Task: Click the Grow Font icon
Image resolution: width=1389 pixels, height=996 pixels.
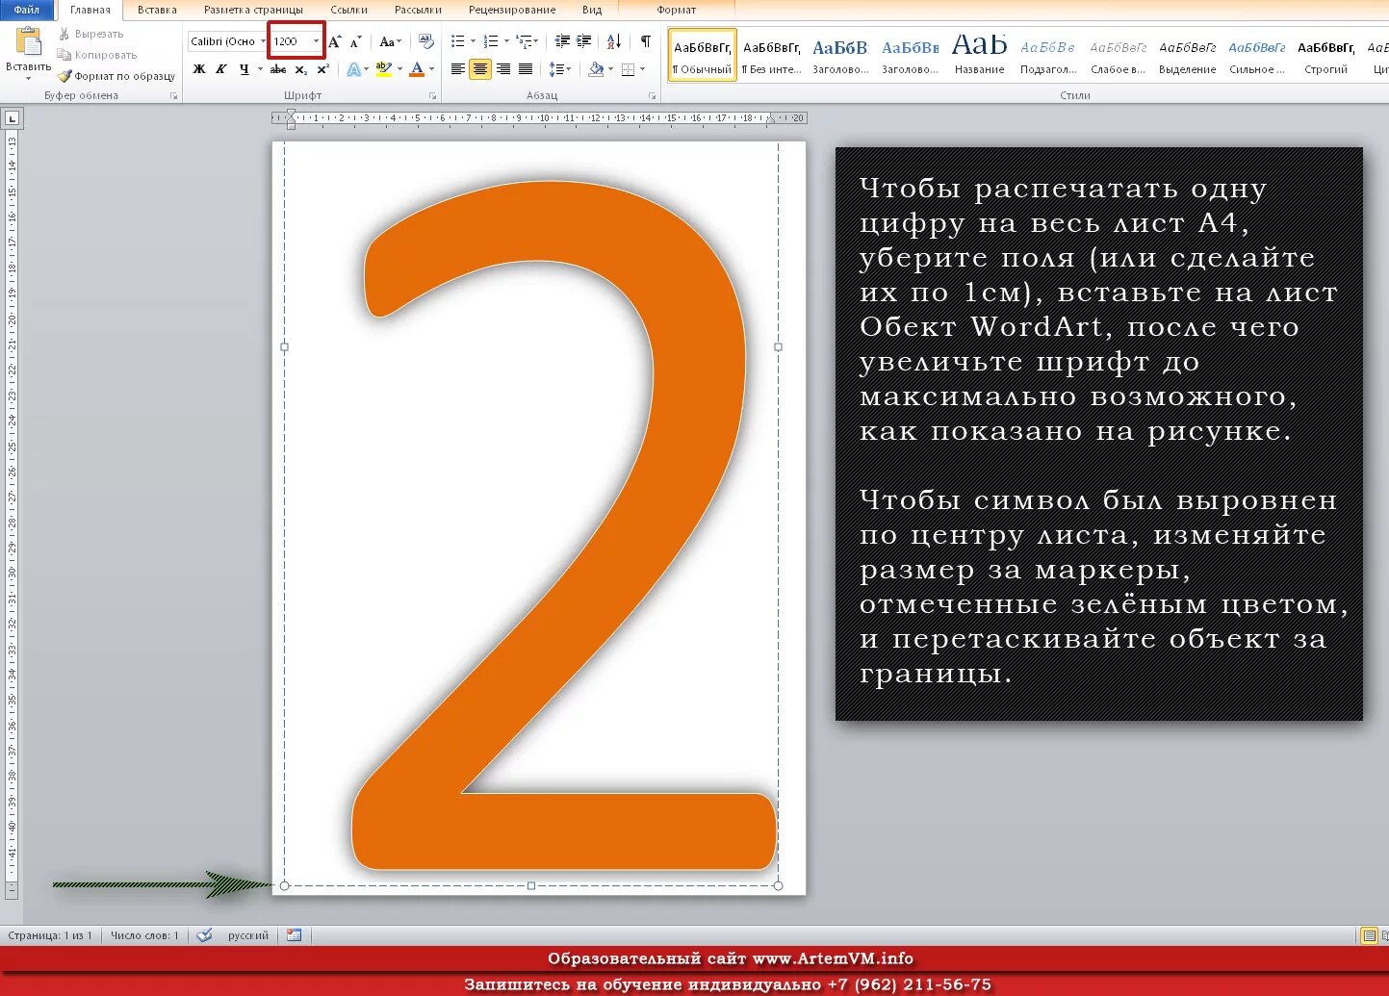Action: pyautogui.click(x=335, y=41)
